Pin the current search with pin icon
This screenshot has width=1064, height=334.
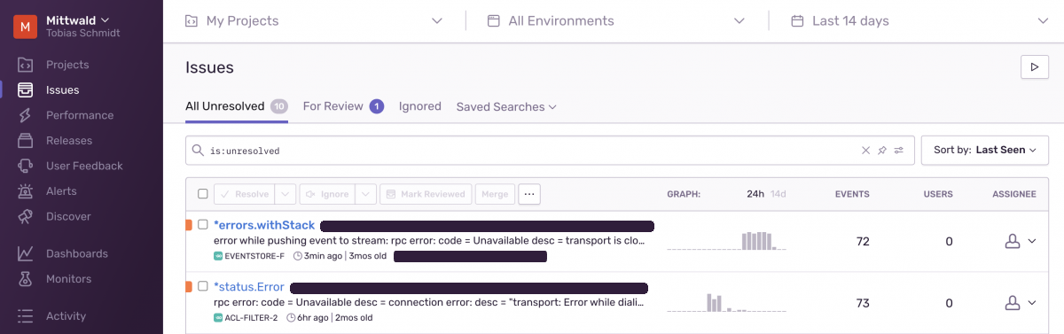click(x=882, y=151)
